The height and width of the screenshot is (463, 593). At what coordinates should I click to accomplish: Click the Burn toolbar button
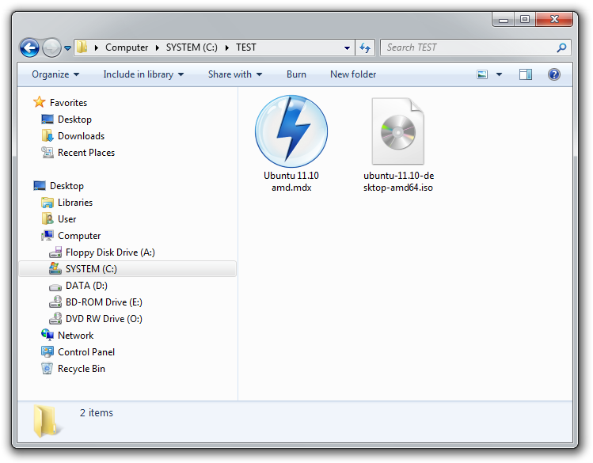[x=296, y=74]
